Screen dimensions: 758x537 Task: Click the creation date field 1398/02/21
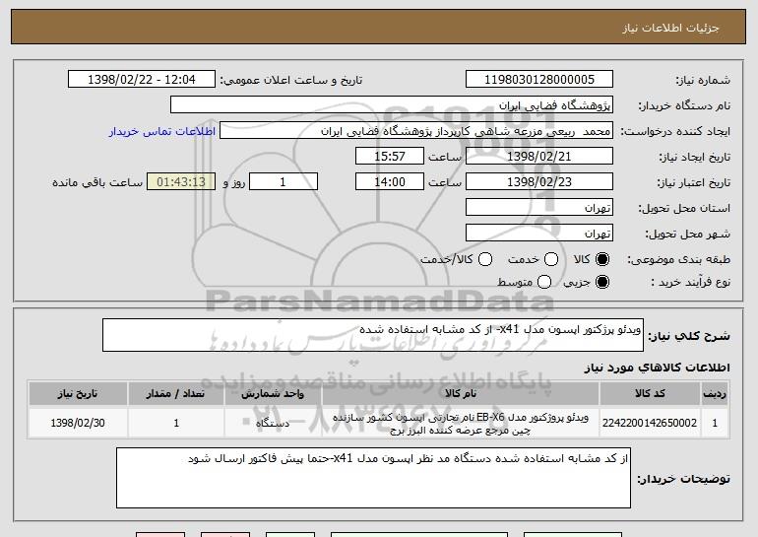pyautogui.click(x=539, y=157)
